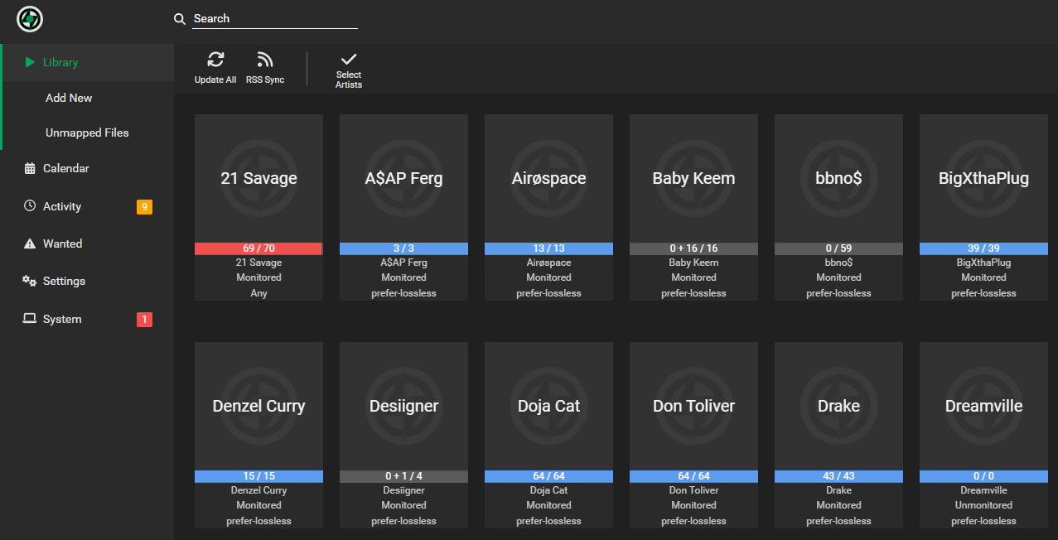The height and width of the screenshot is (540, 1058).
Task: Click the Calendar icon in sidebar
Action: [x=30, y=168]
